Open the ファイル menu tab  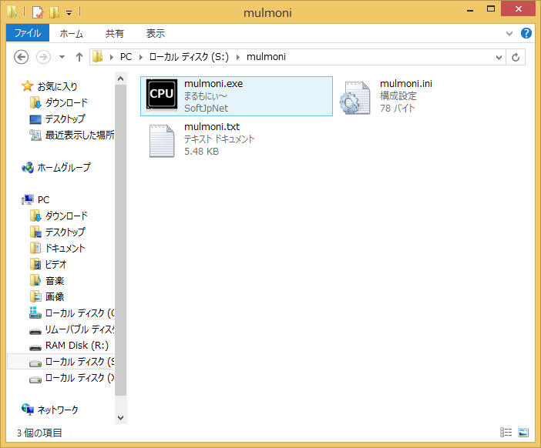[28, 33]
